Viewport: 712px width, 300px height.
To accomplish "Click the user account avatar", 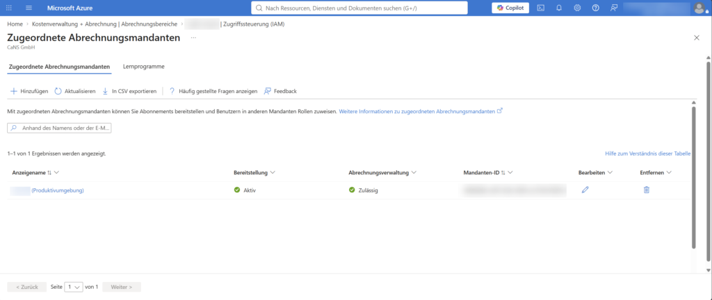I will tap(699, 8).
